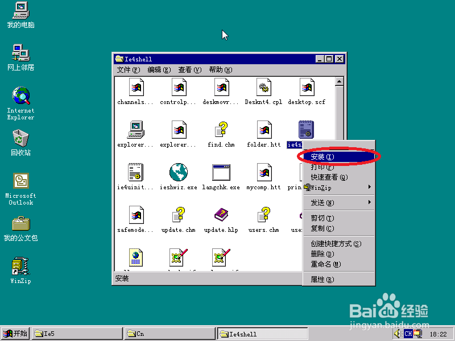The height and width of the screenshot is (341, 455).
Task: Open 属性(R) properties entry
Action: pos(338,279)
